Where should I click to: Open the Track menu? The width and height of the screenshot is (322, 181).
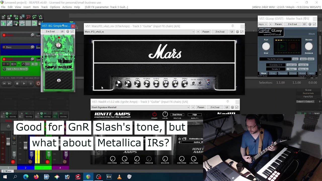pyautogui.click(x=44, y=7)
